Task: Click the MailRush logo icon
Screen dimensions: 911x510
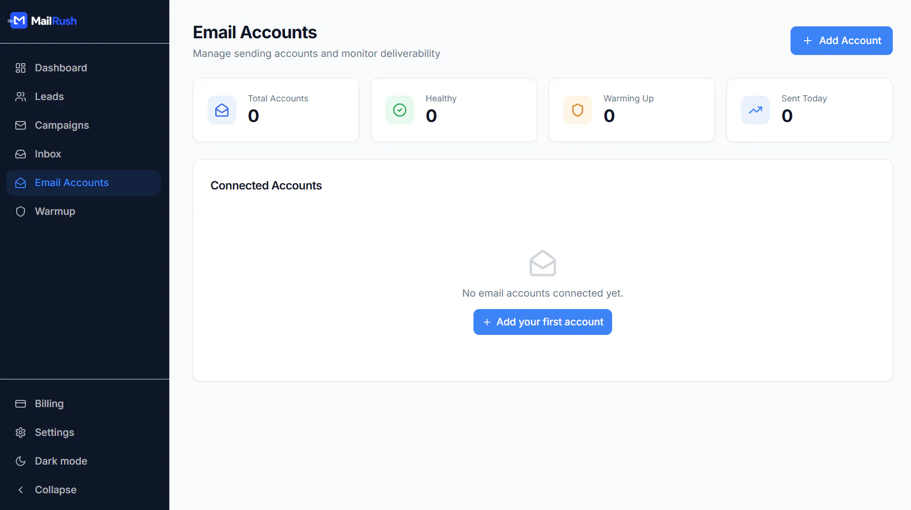Action: point(18,21)
